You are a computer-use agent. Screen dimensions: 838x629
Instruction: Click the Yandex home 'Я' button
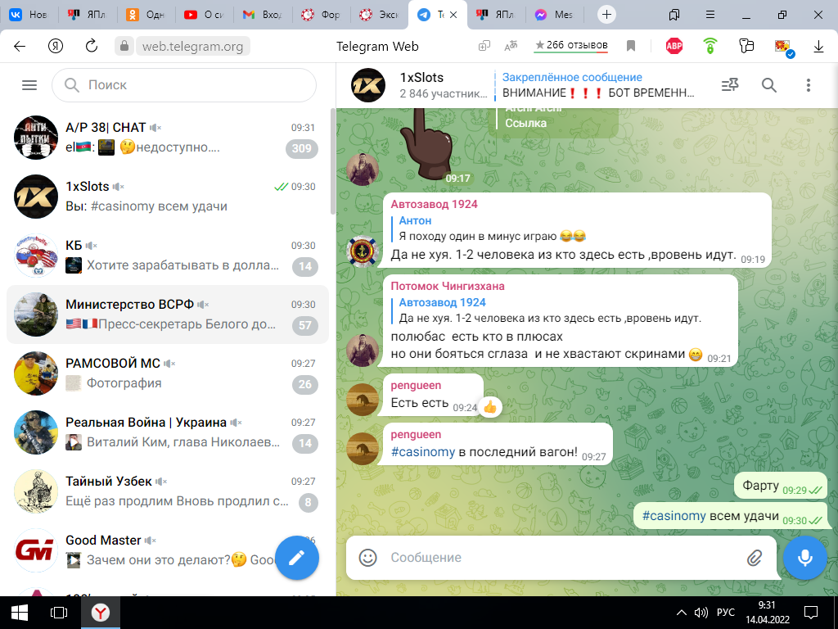click(56, 47)
